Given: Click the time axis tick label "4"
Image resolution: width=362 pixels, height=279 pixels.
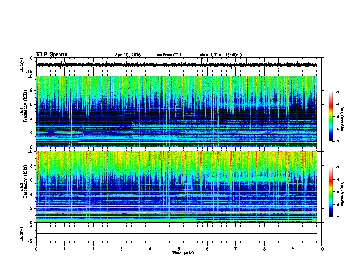Looking at the screenshot, I should [150, 249].
